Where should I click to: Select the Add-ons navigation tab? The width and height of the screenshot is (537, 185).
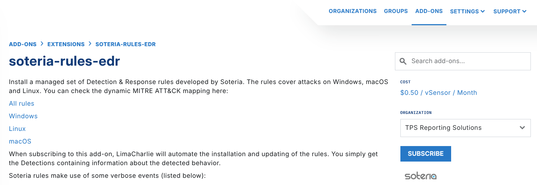[x=429, y=11]
